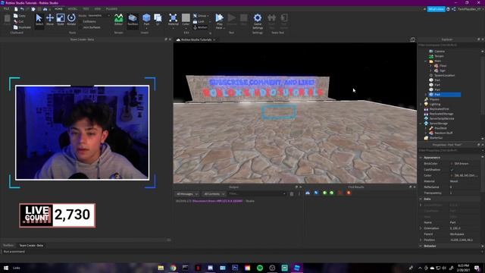Open the Toolbox
This screenshot has width=485, height=273.
(133, 20)
